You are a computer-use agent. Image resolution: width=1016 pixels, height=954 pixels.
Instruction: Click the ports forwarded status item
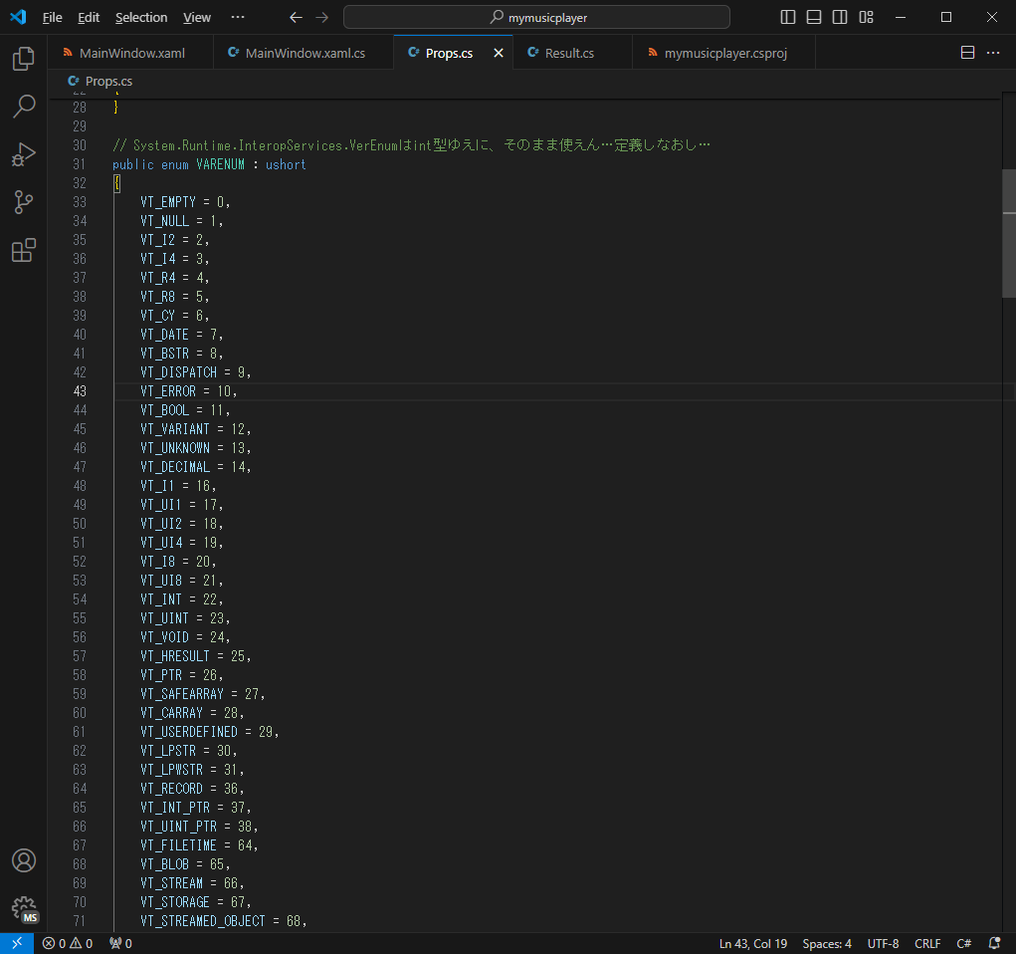click(120, 943)
